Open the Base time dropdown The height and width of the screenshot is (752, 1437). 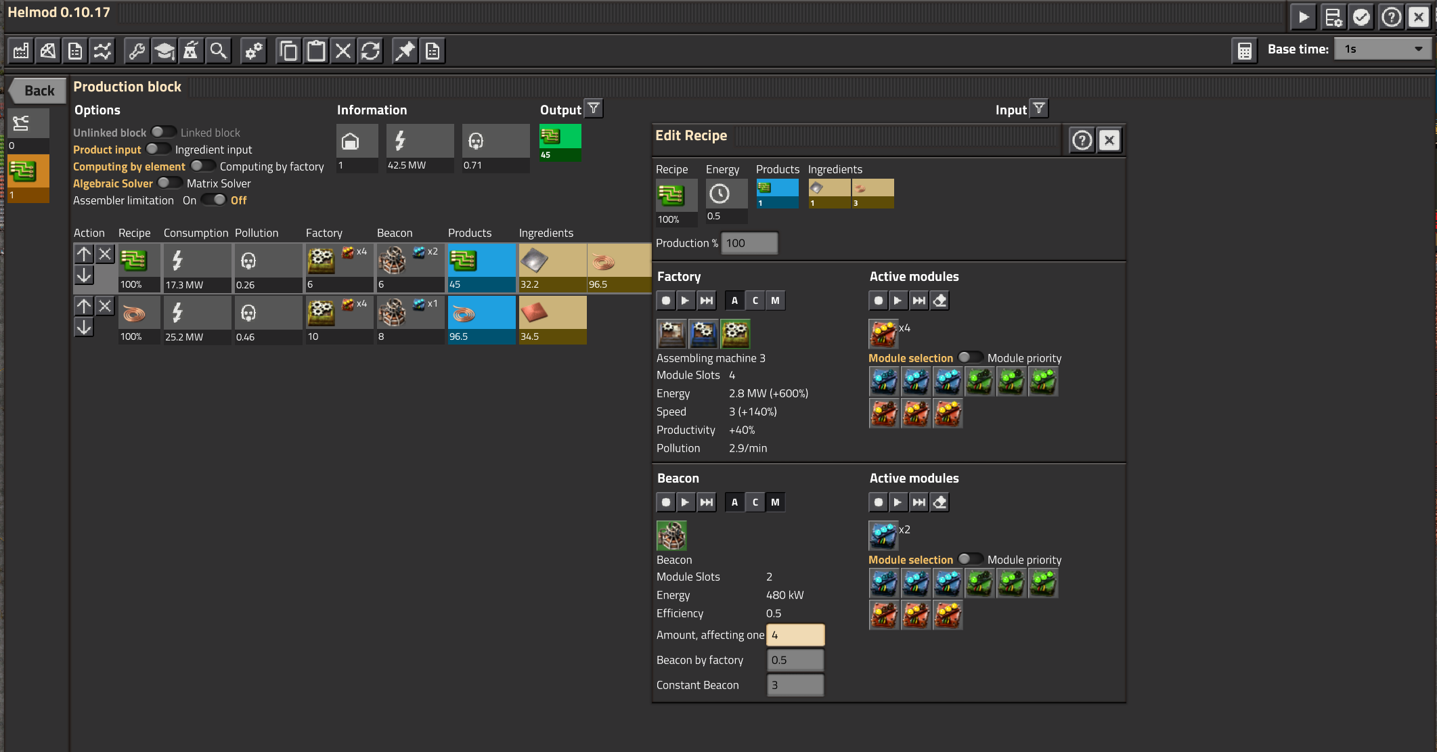pyautogui.click(x=1383, y=49)
